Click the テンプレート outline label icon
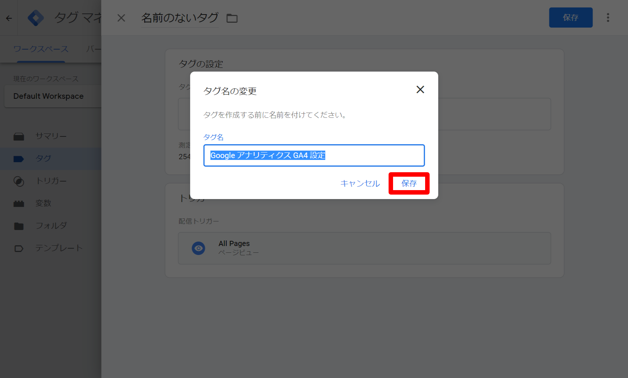 [x=19, y=248]
